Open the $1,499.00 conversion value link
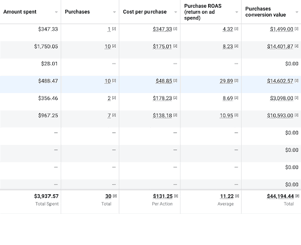The image size is (301, 245). pyautogui.click(x=282, y=29)
